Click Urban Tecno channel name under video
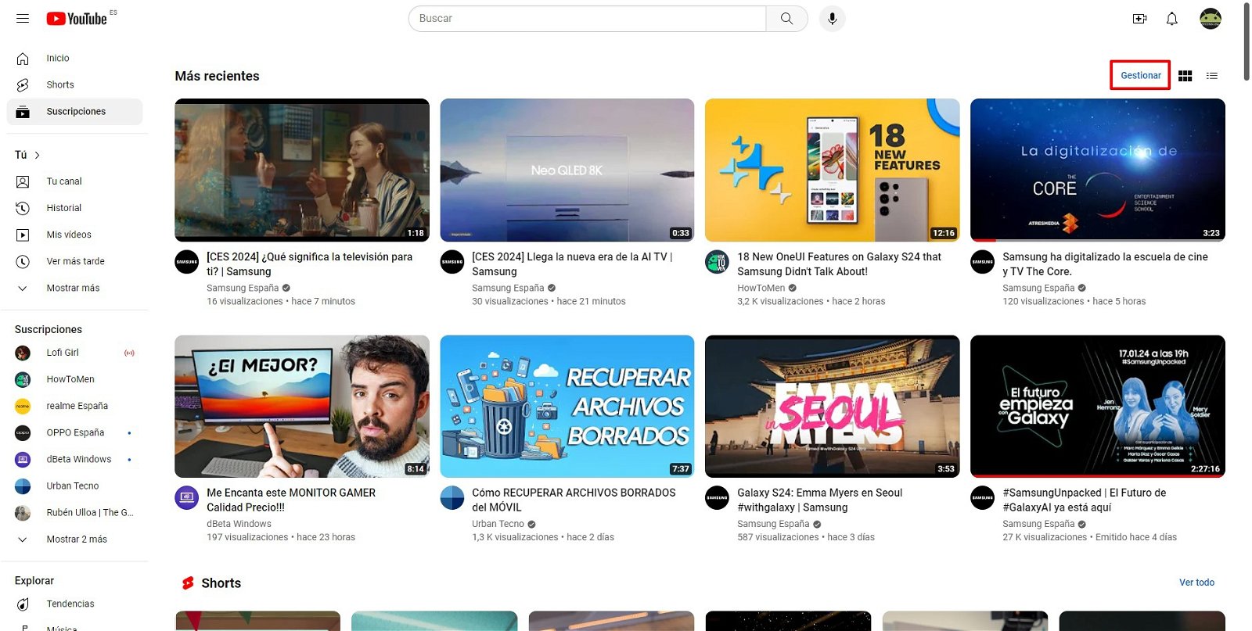This screenshot has height=631, width=1252. click(x=498, y=524)
